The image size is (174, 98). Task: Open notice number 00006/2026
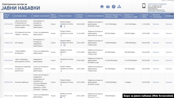9,43
